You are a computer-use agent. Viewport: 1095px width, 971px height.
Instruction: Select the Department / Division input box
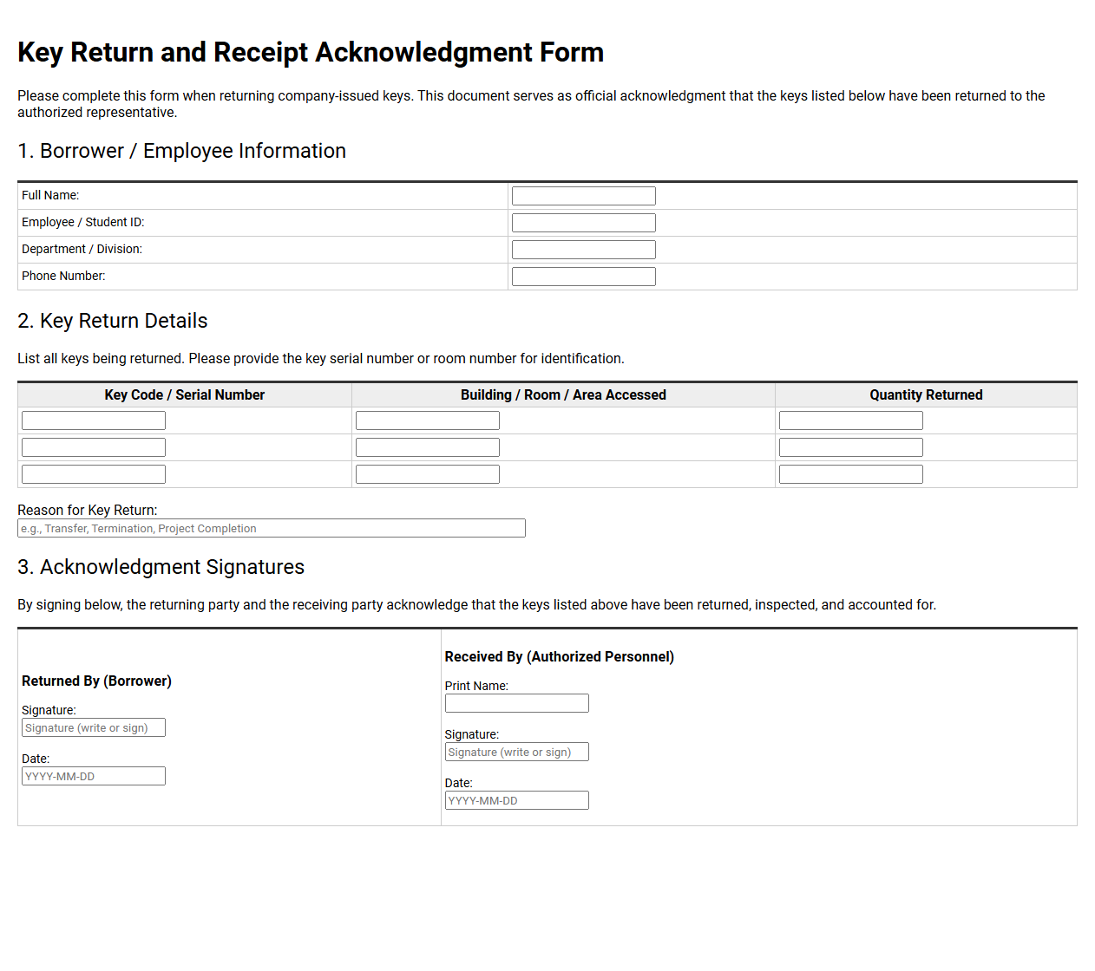pyautogui.click(x=584, y=250)
